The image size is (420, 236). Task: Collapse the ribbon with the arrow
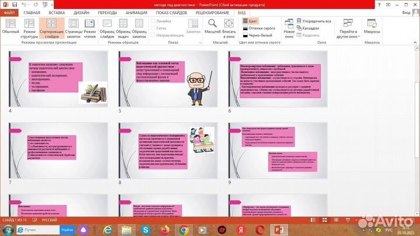pos(415,43)
